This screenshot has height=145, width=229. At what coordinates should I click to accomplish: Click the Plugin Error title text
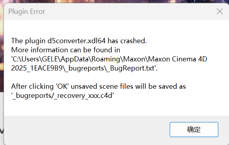pyautogui.click(x=27, y=11)
